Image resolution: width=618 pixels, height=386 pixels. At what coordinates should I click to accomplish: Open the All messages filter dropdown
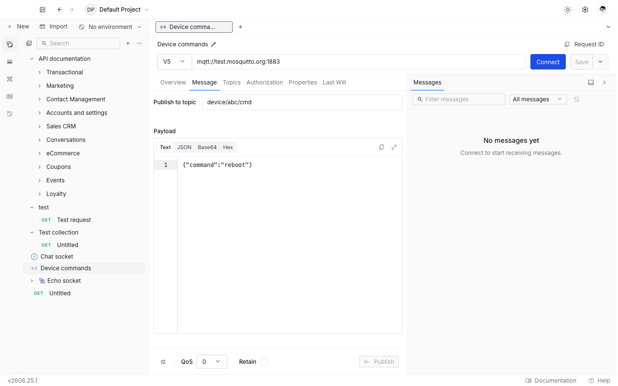click(538, 99)
